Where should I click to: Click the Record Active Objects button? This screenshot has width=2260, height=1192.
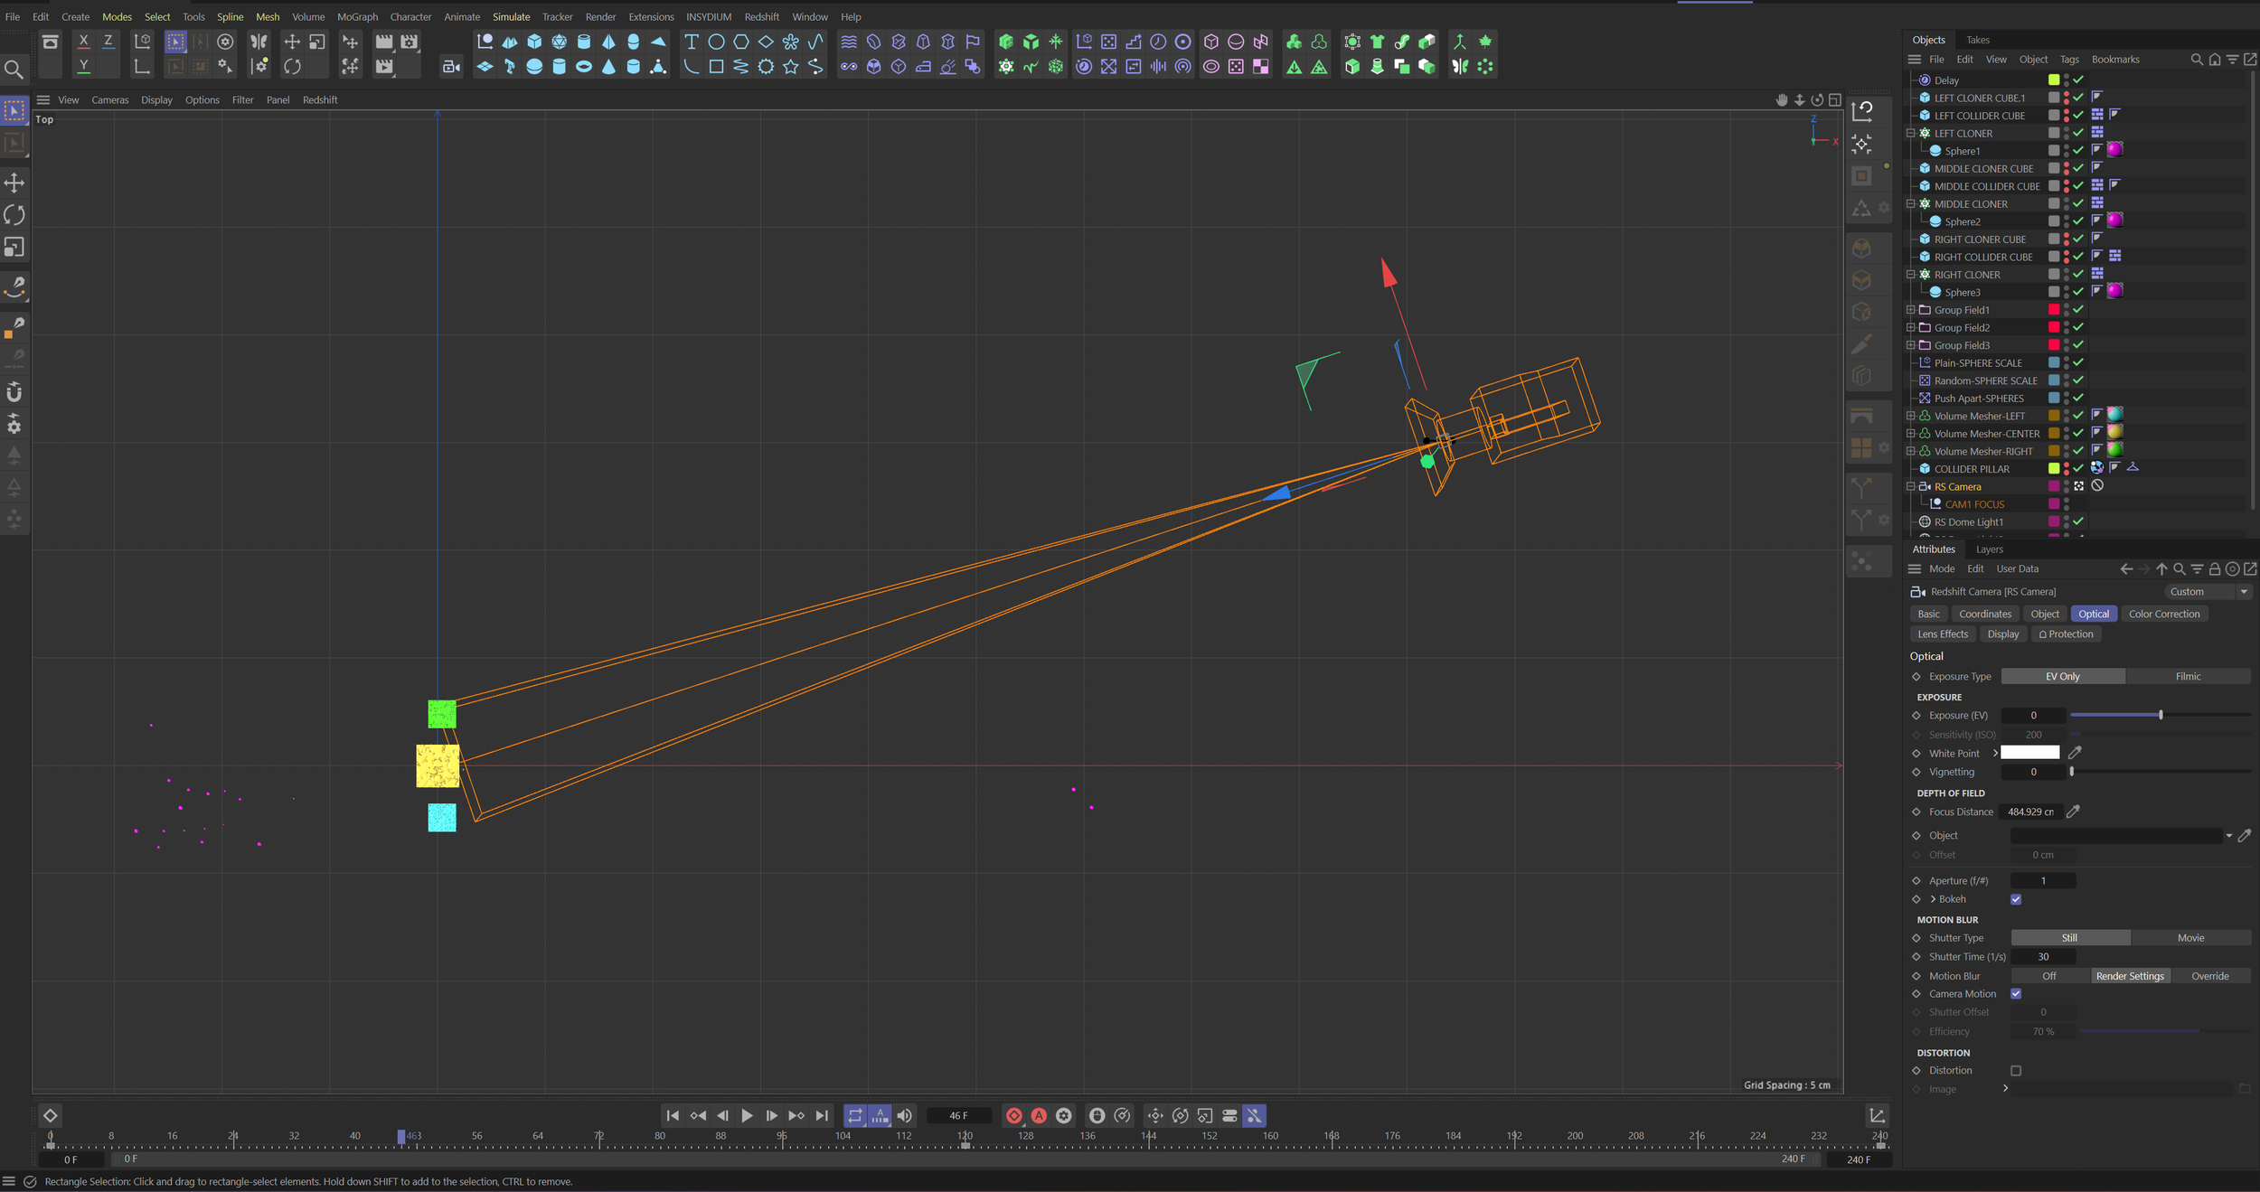tap(1014, 1116)
